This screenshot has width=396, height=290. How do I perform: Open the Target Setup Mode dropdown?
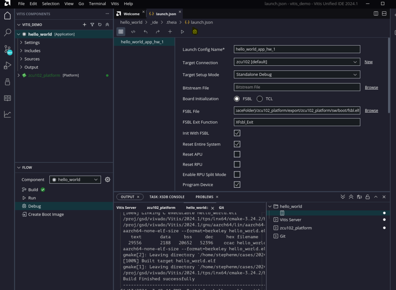click(297, 74)
